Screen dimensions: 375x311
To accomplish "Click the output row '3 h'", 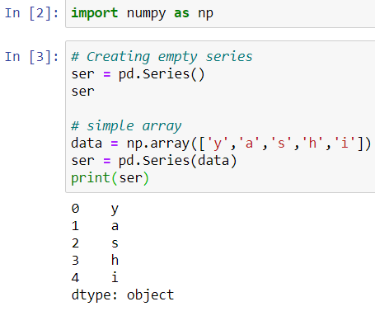I will 95,261.
